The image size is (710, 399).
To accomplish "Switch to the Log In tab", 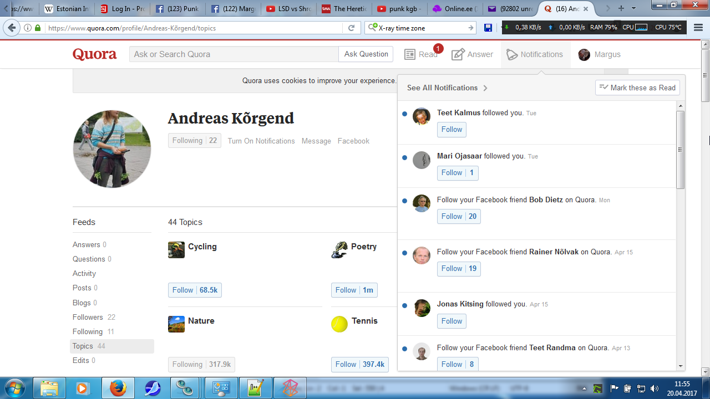I will [x=123, y=9].
